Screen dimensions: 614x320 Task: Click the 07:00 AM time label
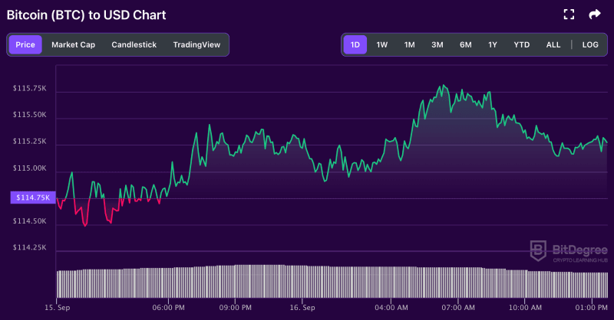click(x=458, y=308)
